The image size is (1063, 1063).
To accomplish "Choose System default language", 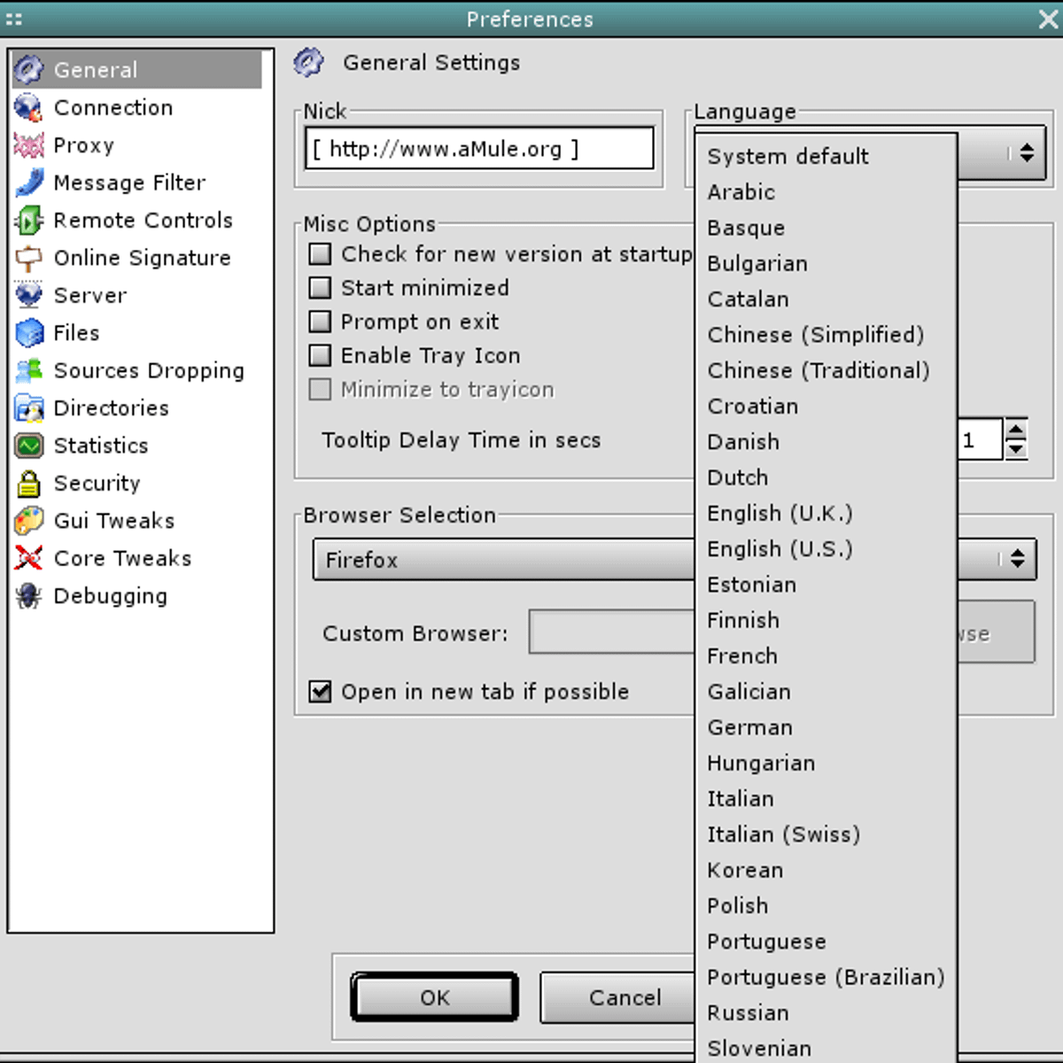I will [826, 157].
